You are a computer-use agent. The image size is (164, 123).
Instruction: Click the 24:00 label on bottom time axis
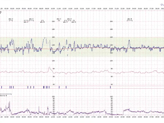pos(134,117)
